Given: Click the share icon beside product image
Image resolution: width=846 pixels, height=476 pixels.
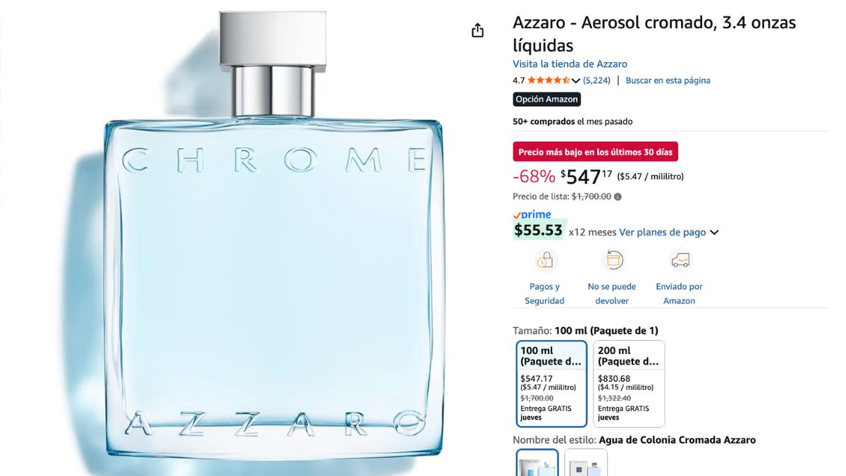Looking at the screenshot, I should click(478, 30).
